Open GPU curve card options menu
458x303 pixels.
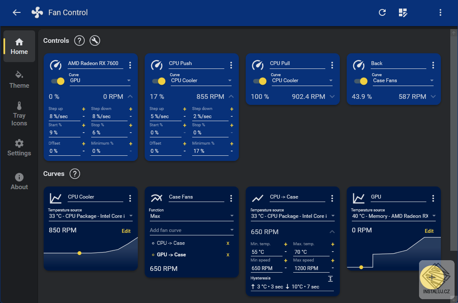[x=433, y=199]
